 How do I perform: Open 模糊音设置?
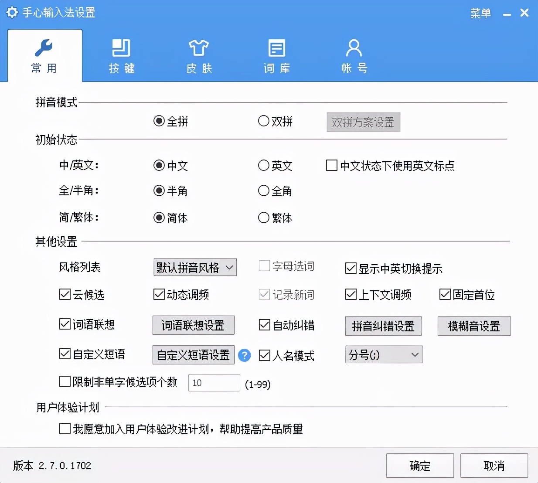click(x=473, y=326)
